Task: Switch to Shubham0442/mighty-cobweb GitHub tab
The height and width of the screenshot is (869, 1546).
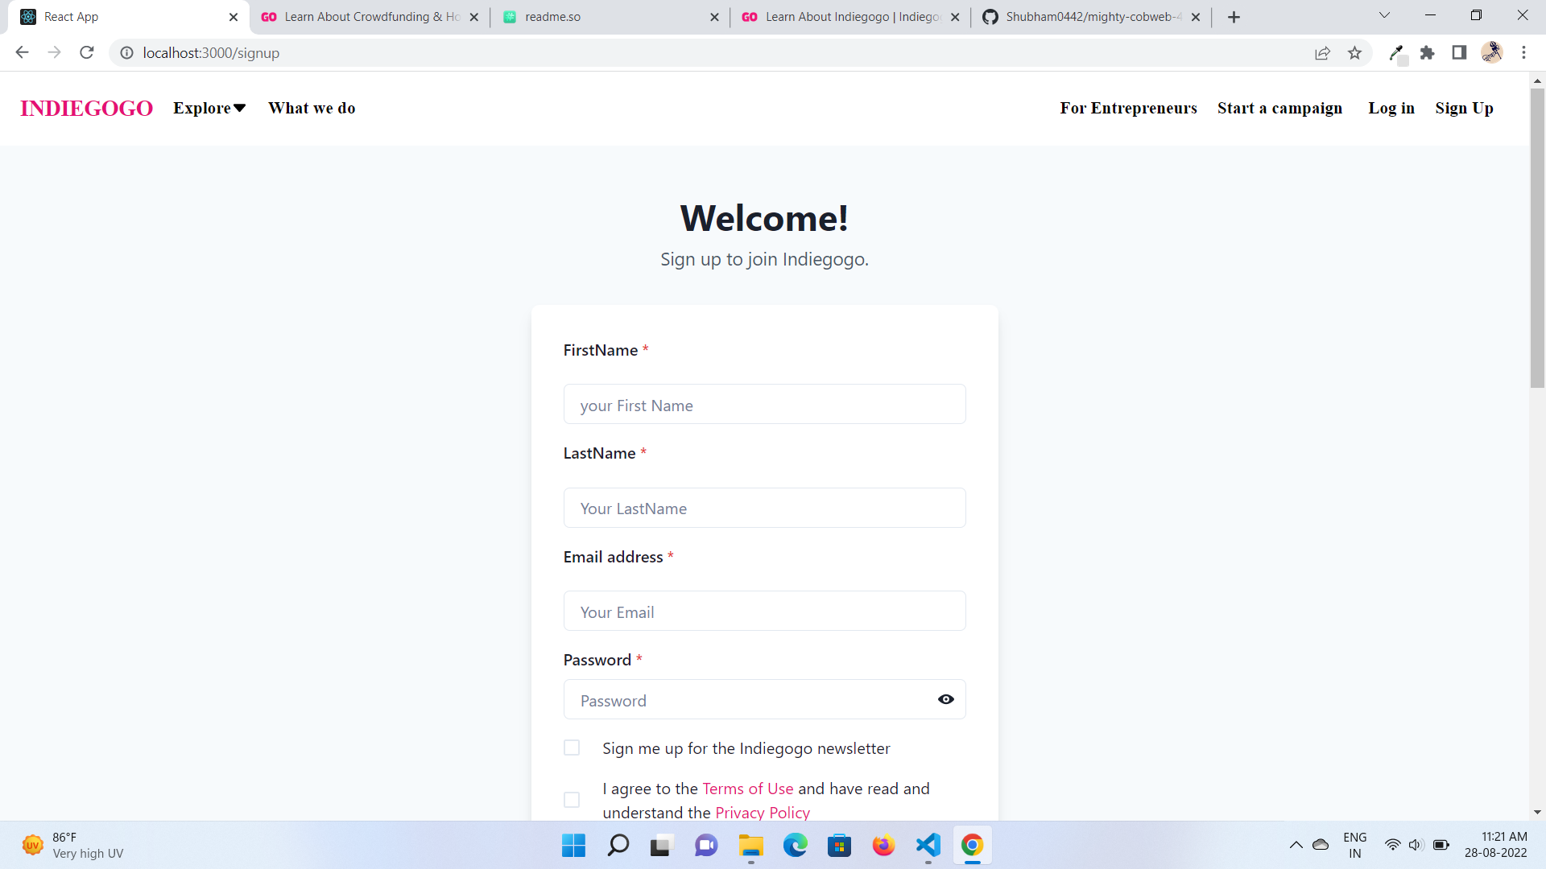Action: 1090,17
